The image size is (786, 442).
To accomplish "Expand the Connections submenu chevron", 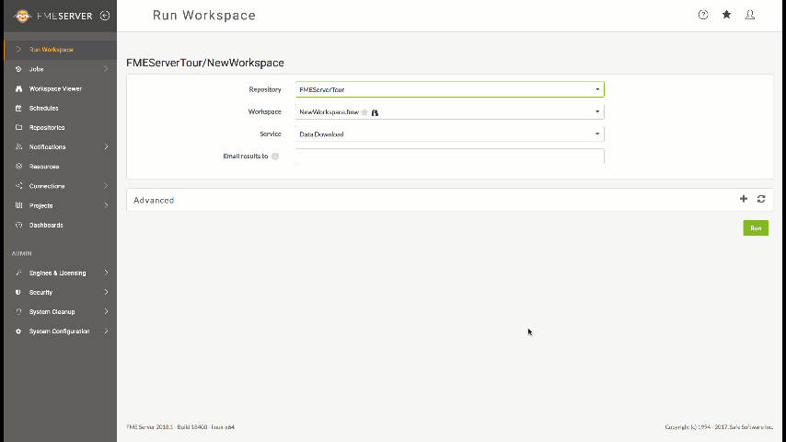I will tap(106, 186).
